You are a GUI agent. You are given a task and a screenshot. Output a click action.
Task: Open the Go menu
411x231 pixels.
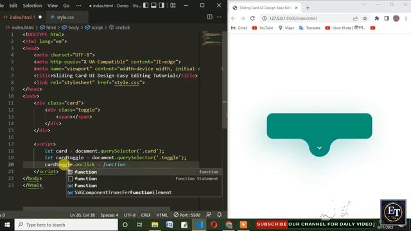[x=66, y=6]
